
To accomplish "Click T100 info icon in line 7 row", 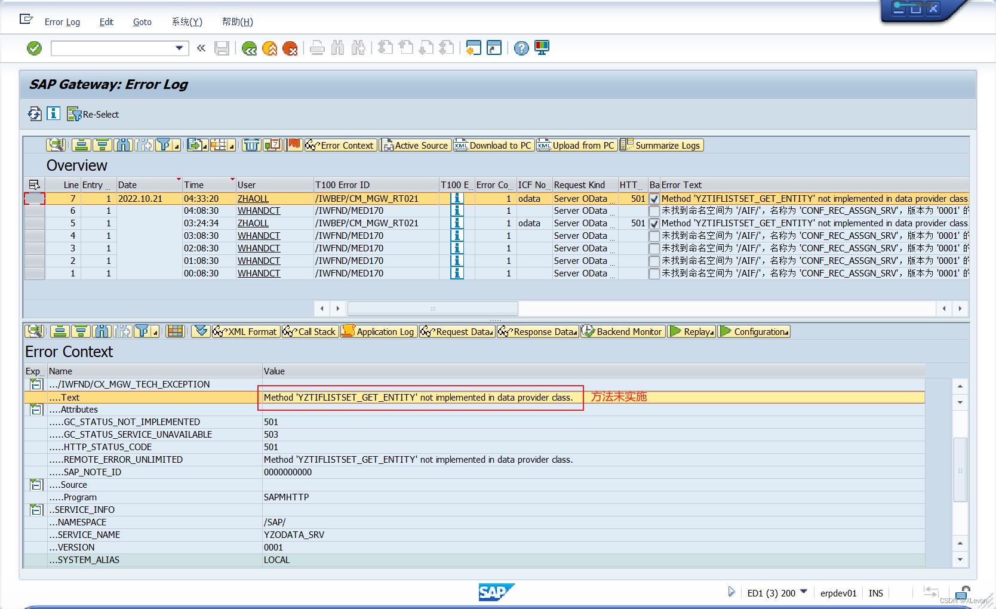I will coord(457,198).
